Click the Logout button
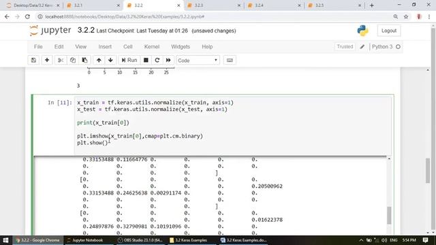 point(389,31)
